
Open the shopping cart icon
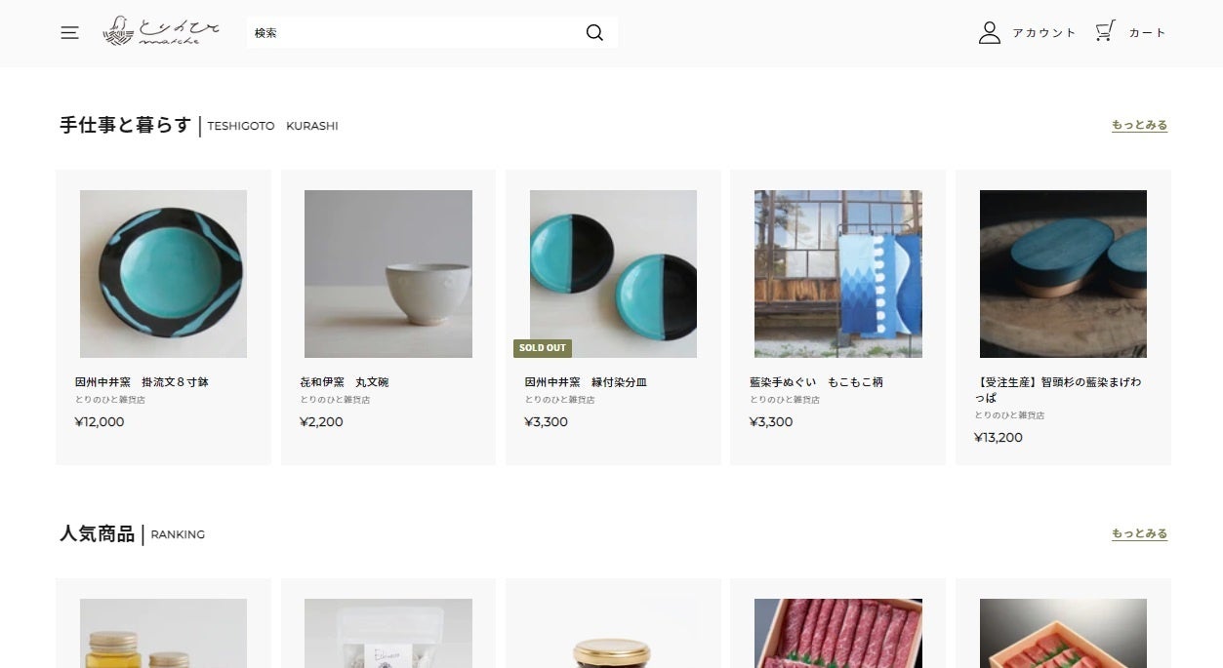coord(1105,32)
